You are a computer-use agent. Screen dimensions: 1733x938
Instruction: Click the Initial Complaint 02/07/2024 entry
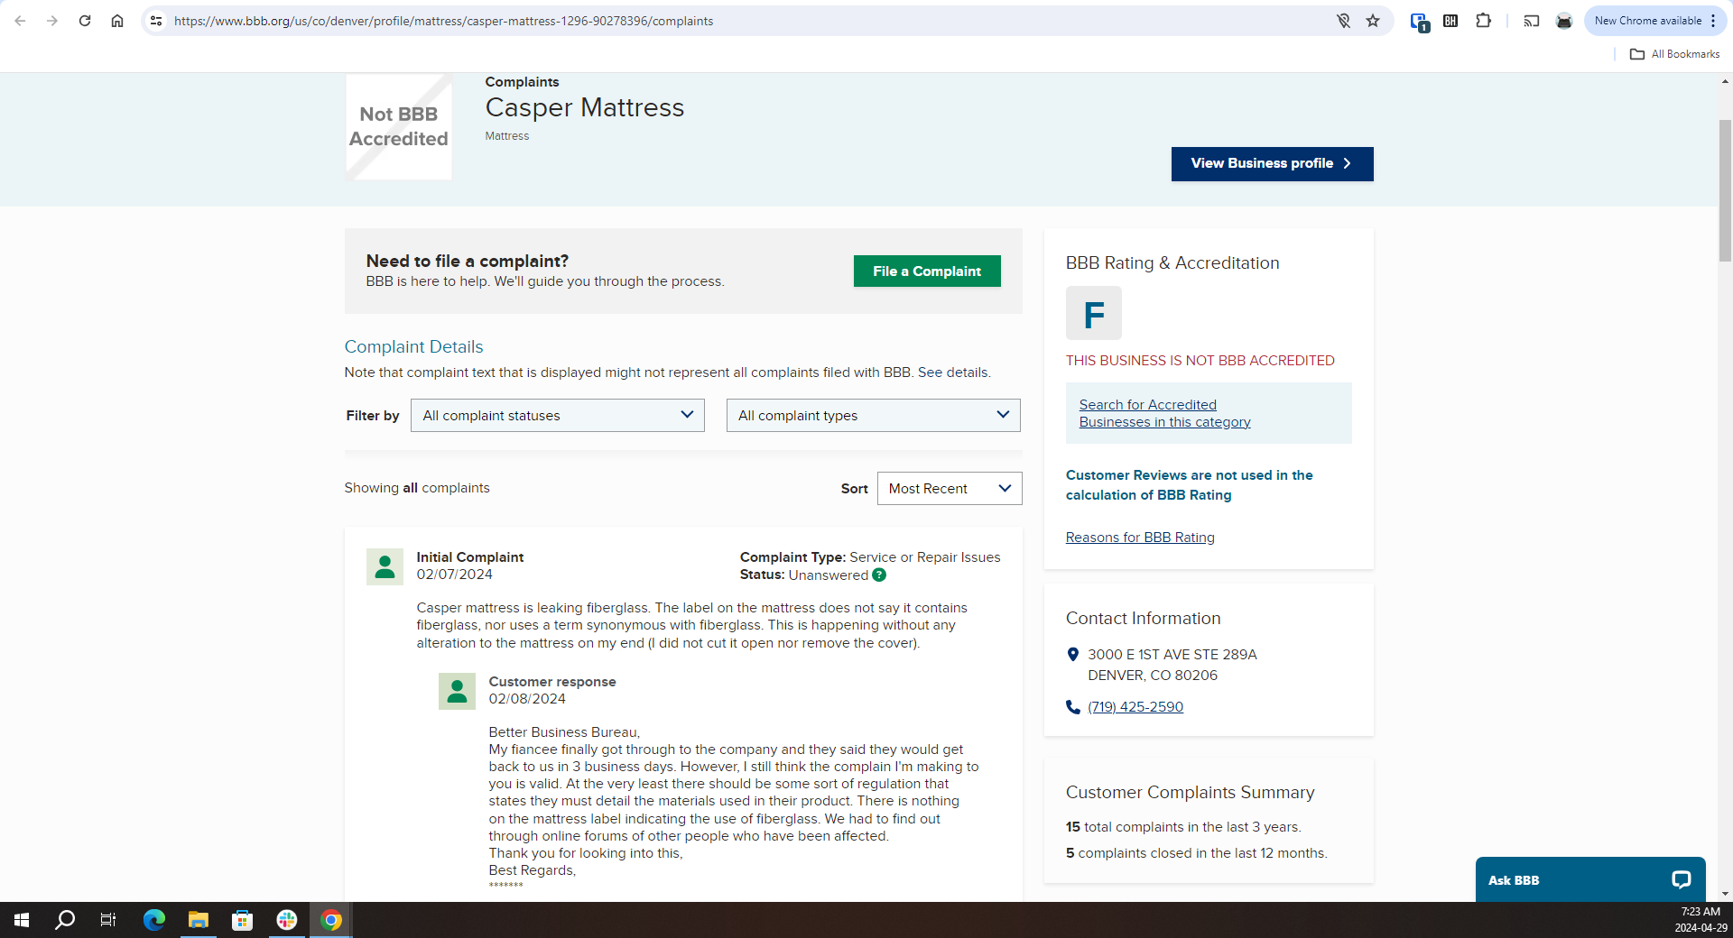point(469,566)
